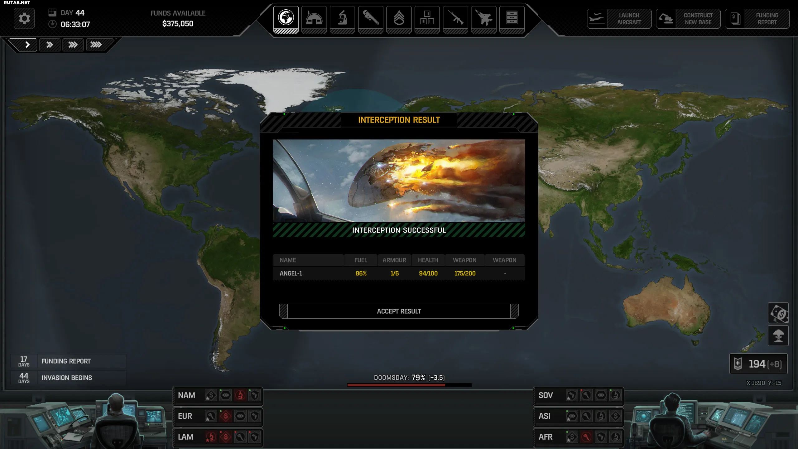Set time to double-arrow speed
798x449 pixels.
(x=50, y=45)
